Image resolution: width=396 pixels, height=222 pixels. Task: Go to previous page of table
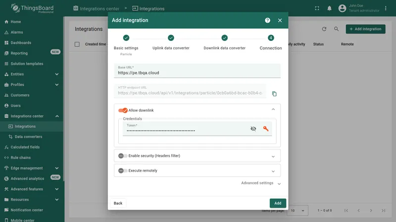(x=358, y=211)
